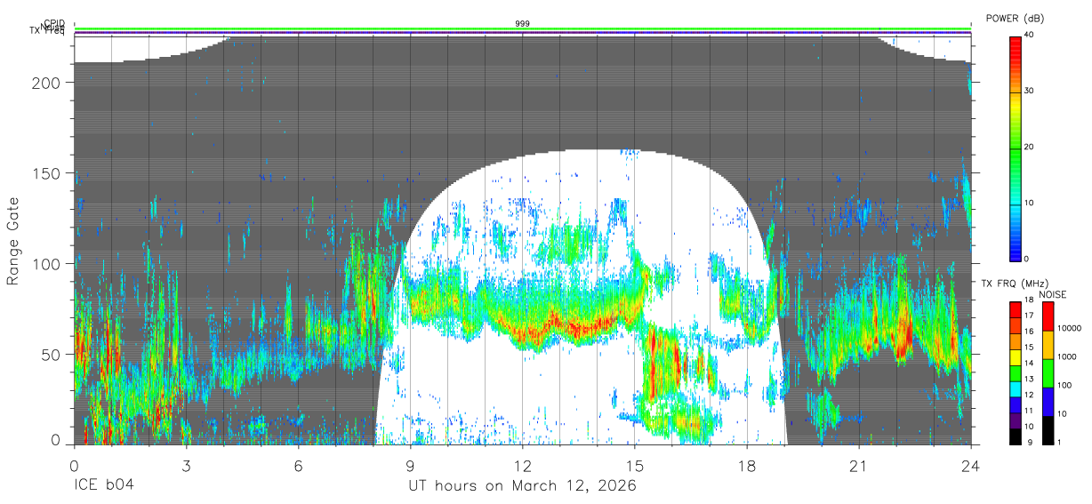1092x504 pixels.
Task: Click the '30' label on the POWER scale
Action: click(x=1030, y=91)
